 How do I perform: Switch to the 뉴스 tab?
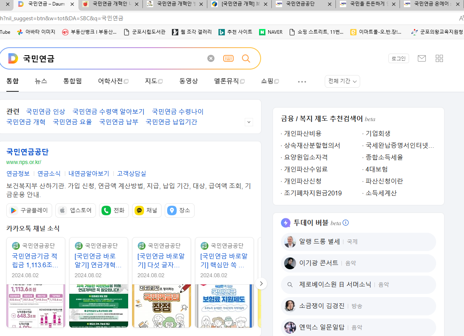coord(41,81)
